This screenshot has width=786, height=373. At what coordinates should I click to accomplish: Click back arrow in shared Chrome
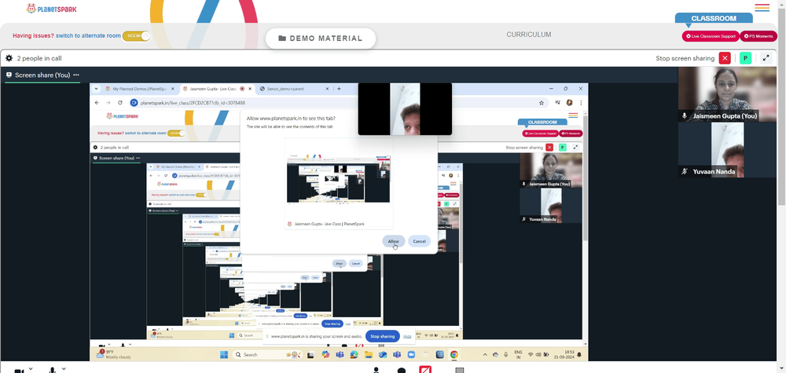(96, 103)
